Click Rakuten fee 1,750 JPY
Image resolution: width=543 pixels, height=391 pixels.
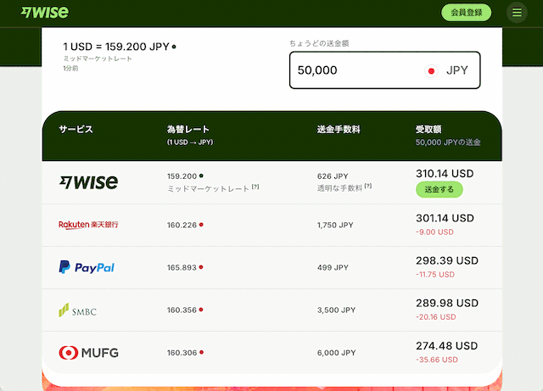pyautogui.click(x=335, y=225)
